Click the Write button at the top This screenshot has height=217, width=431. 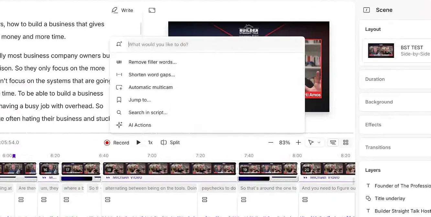tap(123, 10)
